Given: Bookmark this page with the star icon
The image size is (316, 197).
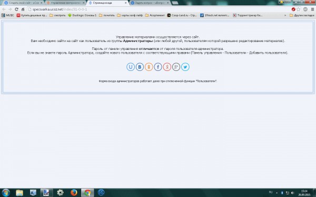Looking at the screenshot, I should pyautogui.click(x=299, y=9).
